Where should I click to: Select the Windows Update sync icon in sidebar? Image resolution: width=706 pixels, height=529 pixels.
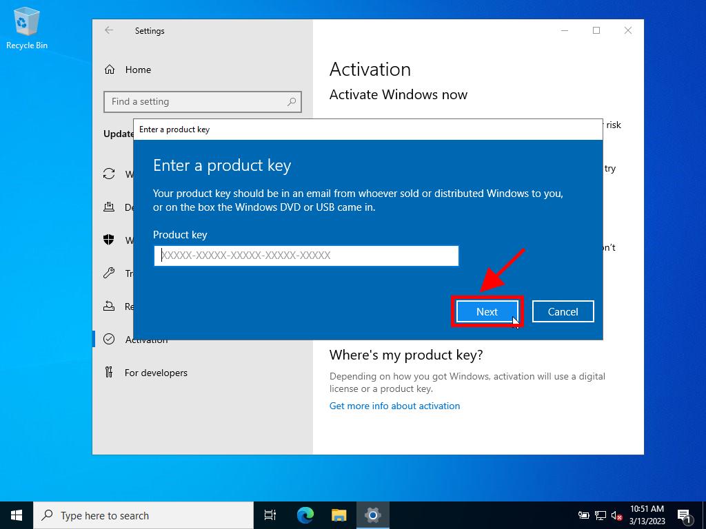109,174
